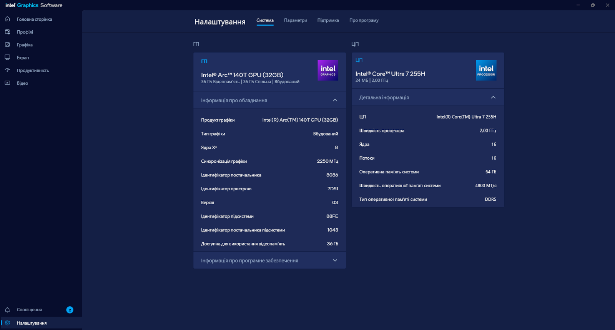Open the Підтримка tab
The height and width of the screenshot is (330, 615).
pos(328,20)
